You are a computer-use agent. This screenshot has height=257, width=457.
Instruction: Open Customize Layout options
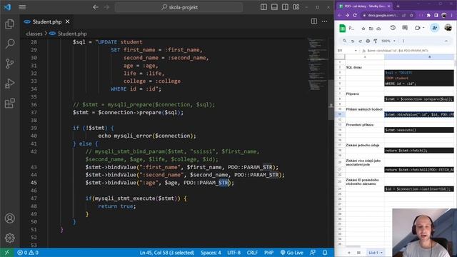296,7
